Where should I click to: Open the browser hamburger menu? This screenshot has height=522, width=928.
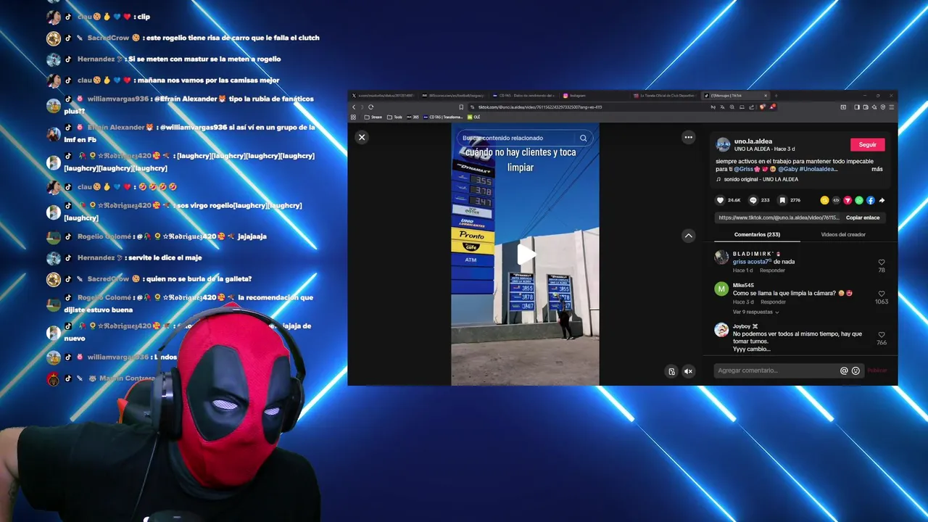point(891,107)
